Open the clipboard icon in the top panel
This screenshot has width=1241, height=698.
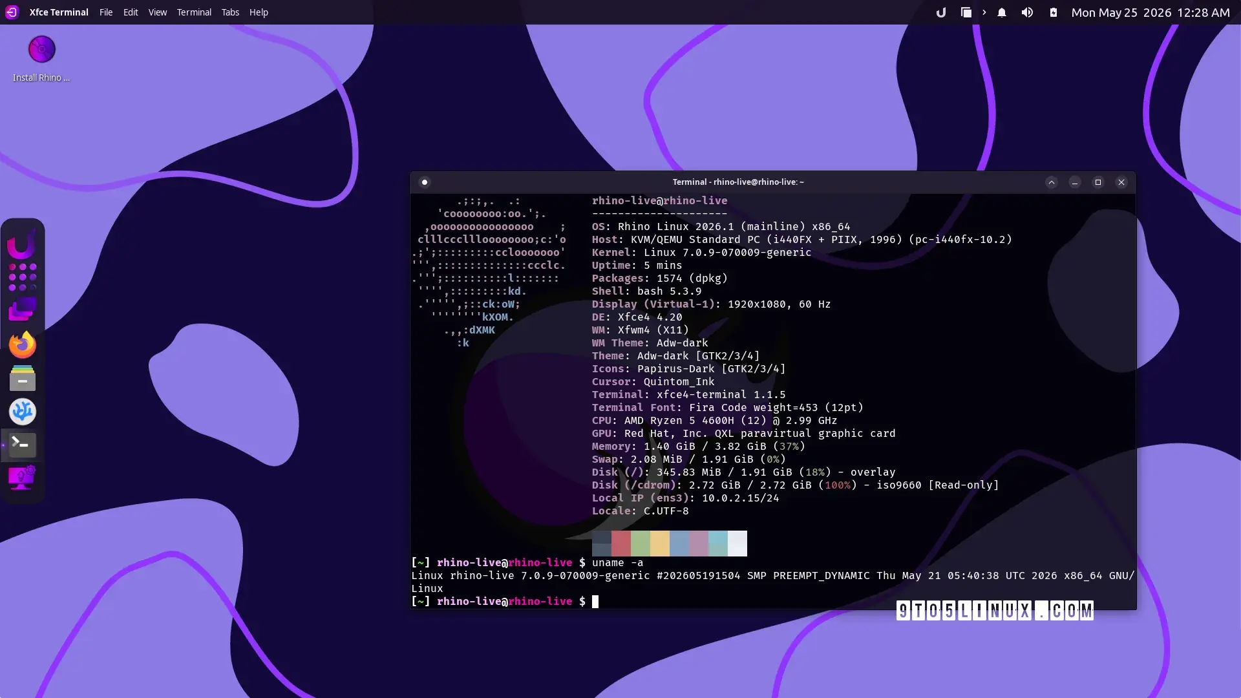click(x=966, y=12)
